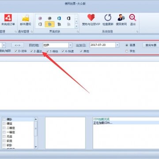Click the destination input field showing 拉萨
159x159 pixels.
(56, 45)
